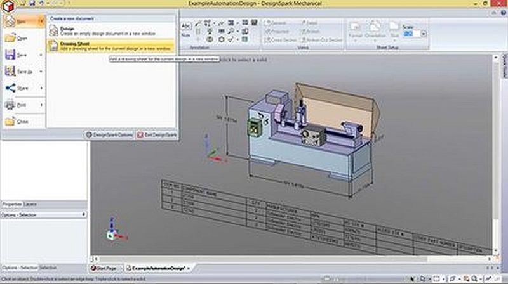This screenshot has height=284, width=508.
Task: Select bottom Options - Selection panel tab
Action: [20, 268]
